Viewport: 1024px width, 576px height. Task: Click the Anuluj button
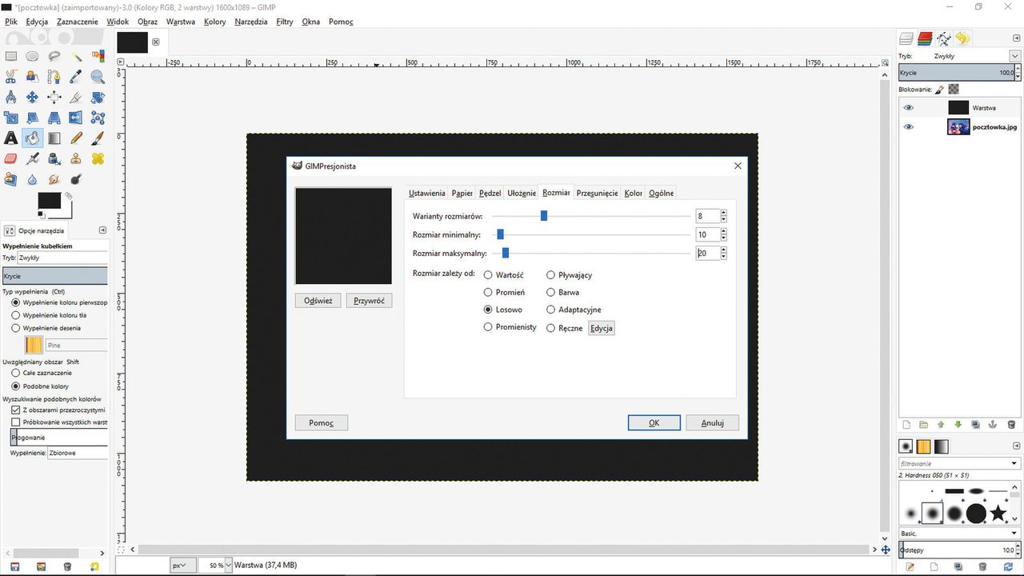coord(712,422)
